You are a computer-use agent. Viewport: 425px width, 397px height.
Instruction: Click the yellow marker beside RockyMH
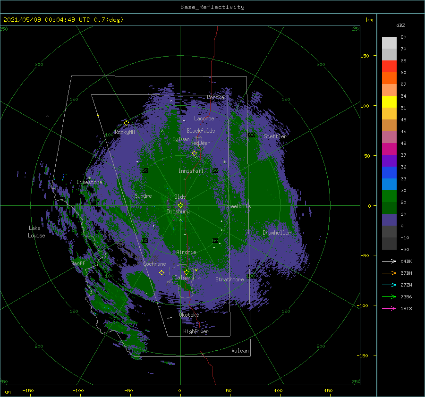tap(126, 123)
